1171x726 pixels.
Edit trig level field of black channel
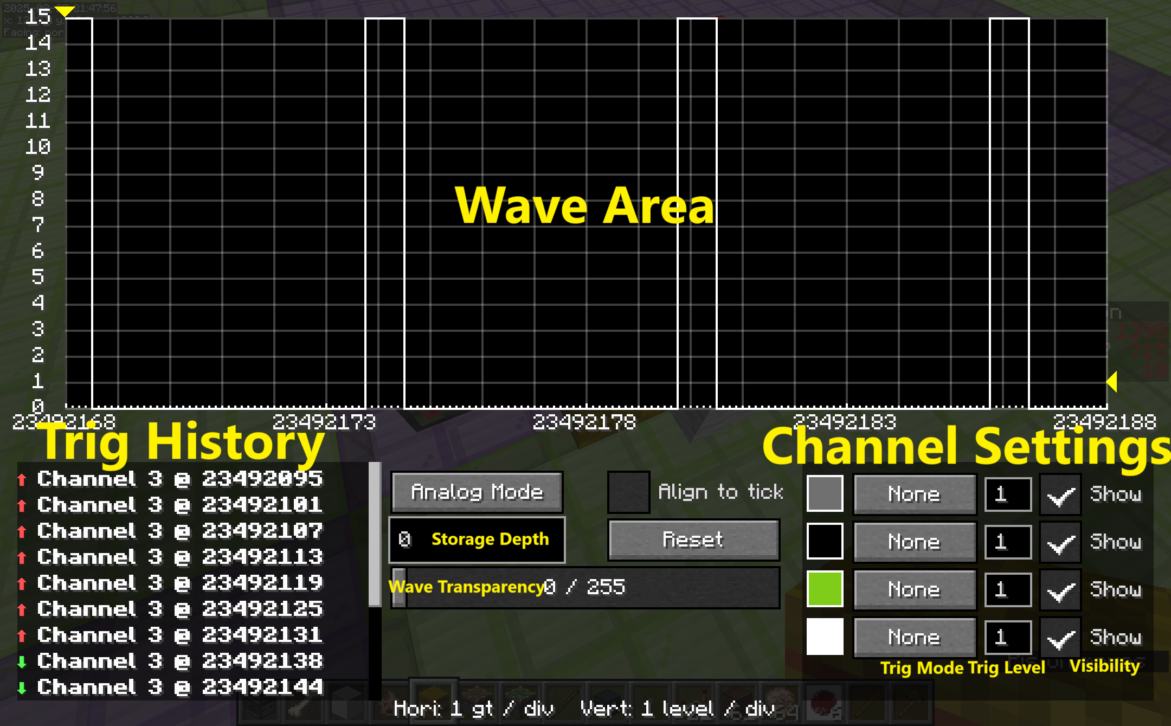pos(1008,542)
